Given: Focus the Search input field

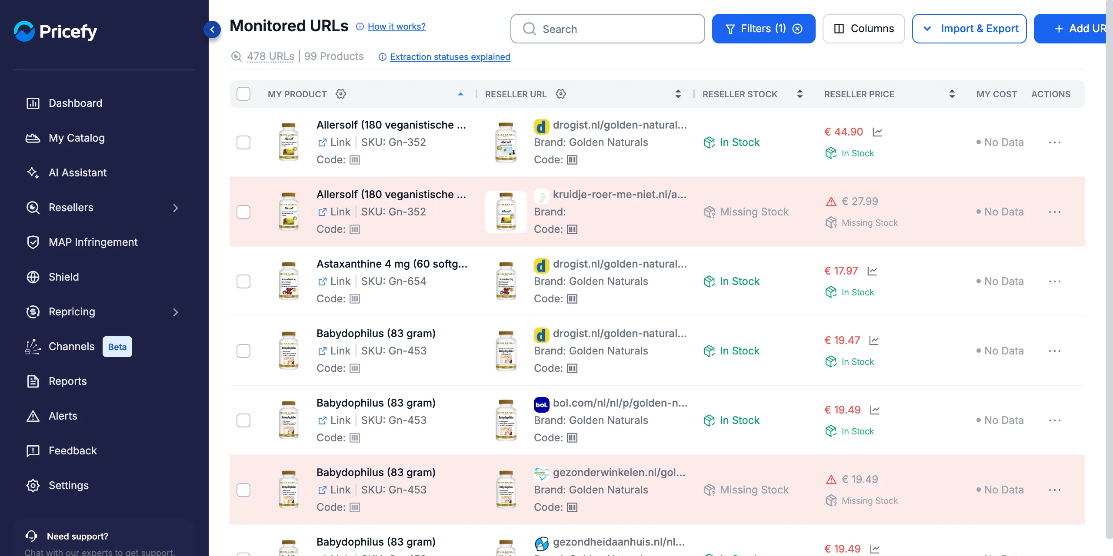Looking at the screenshot, I should tap(607, 29).
